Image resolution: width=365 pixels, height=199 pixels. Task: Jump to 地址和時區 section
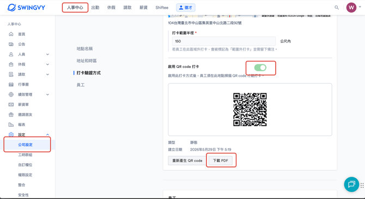click(x=87, y=60)
